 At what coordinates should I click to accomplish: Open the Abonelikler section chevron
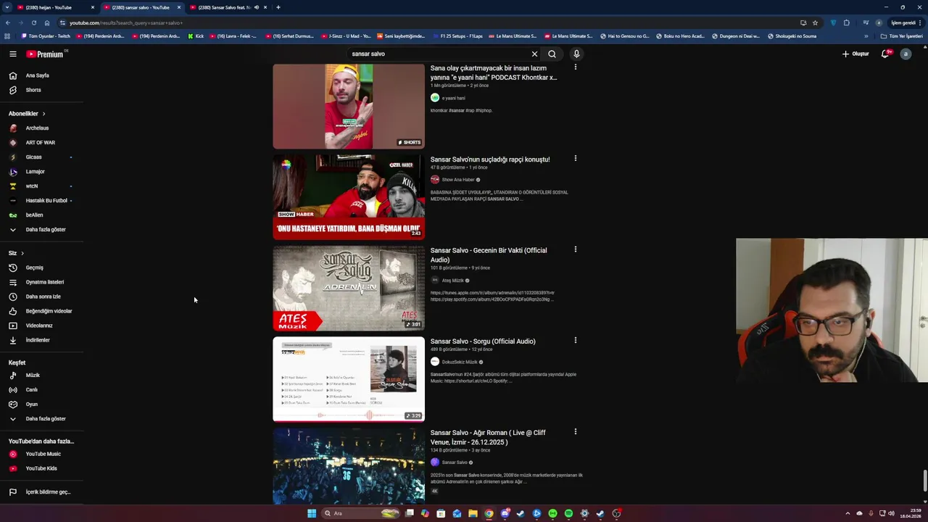click(43, 114)
